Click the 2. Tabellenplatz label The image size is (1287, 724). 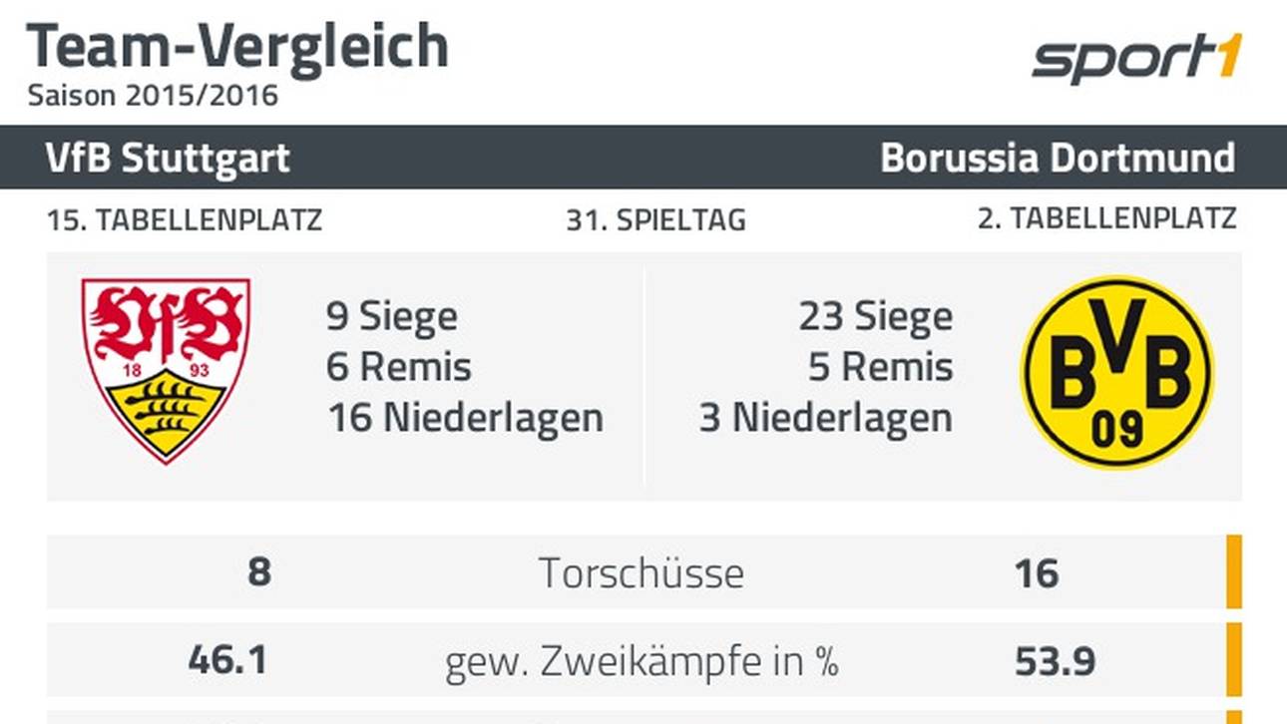point(1106,219)
